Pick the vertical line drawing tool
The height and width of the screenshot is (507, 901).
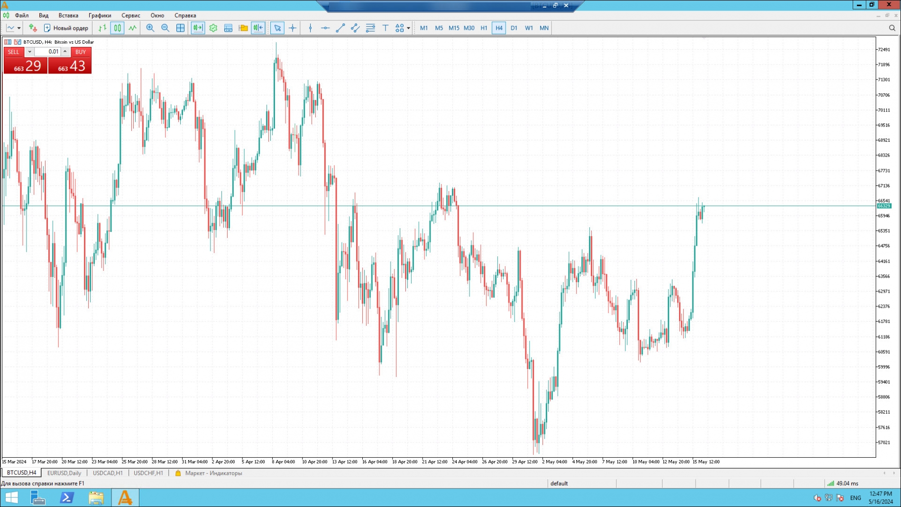(310, 28)
